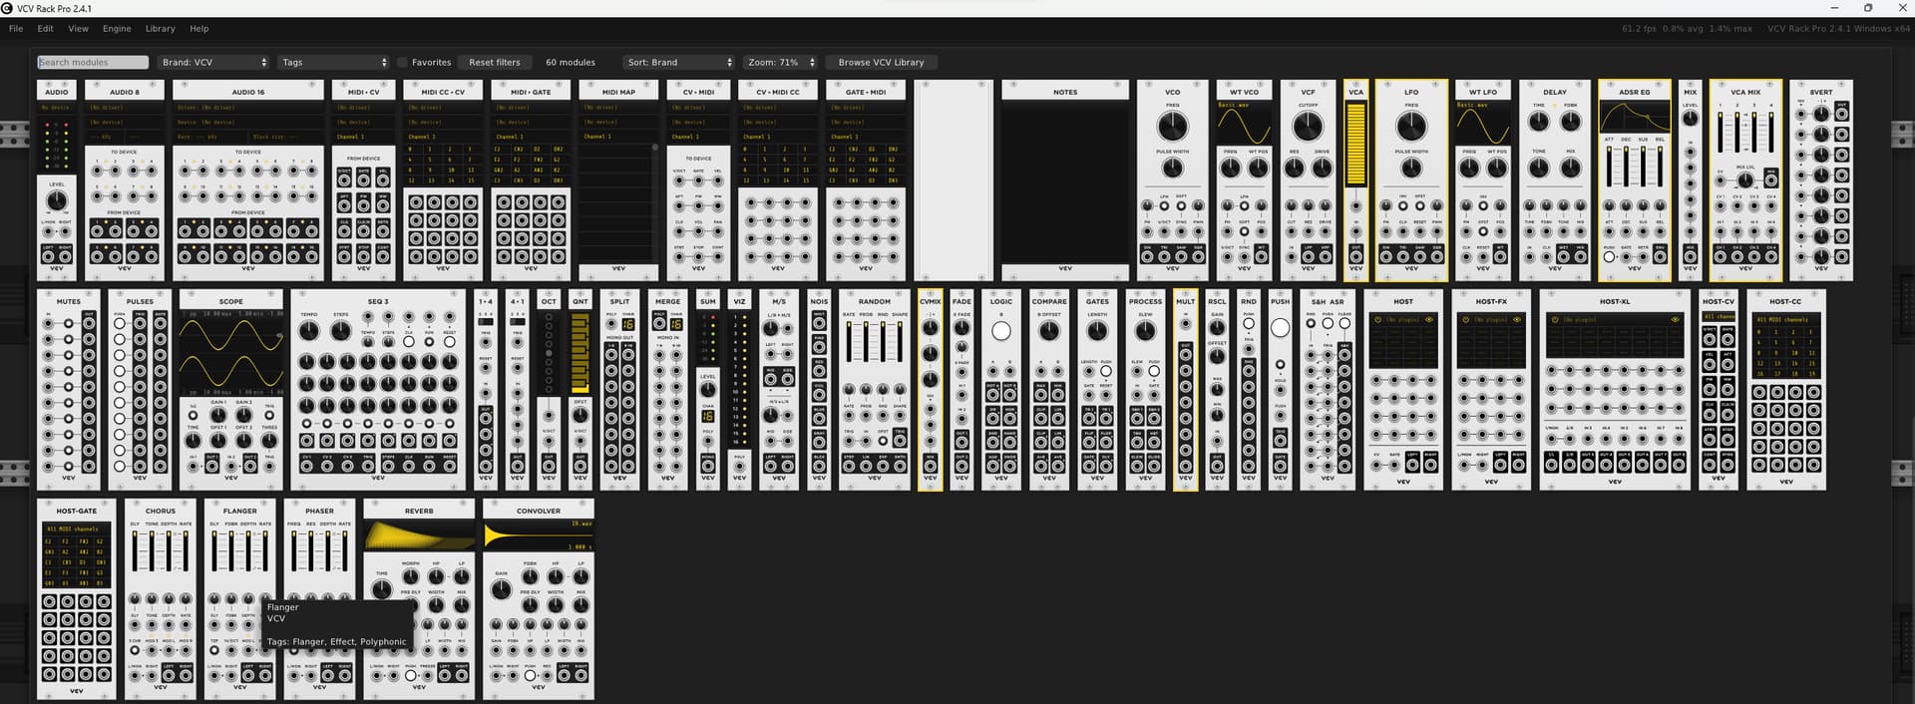Pick the OCT octave module
The width and height of the screenshot is (1915, 704).
549,390
